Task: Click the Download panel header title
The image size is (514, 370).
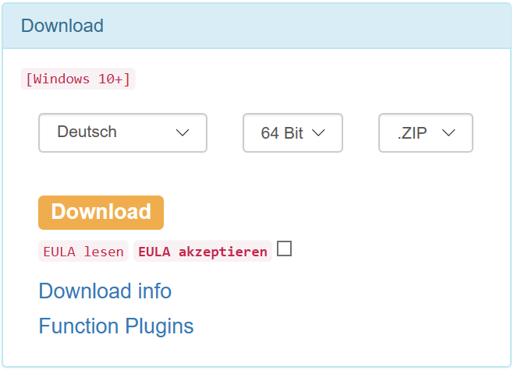Action: 62,26
